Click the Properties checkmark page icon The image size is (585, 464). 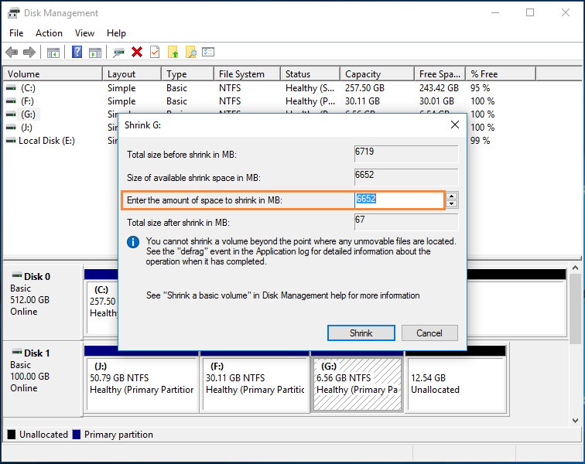coord(155,52)
